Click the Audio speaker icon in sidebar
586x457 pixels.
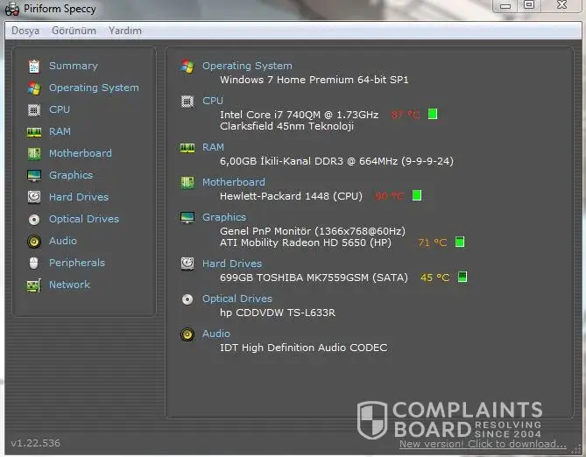coord(34,242)
